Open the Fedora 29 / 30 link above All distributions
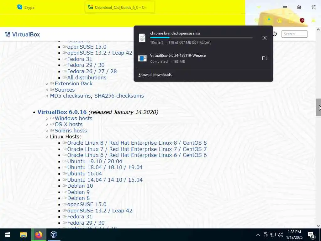321x241 pixels. [86, 65]
